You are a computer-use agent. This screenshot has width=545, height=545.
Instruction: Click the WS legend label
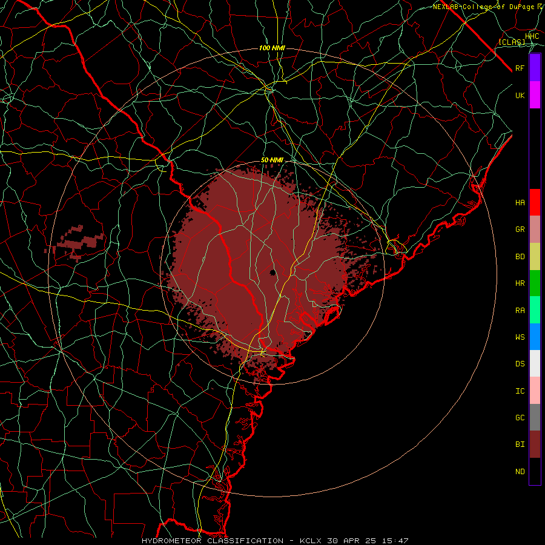coord(520,337)
